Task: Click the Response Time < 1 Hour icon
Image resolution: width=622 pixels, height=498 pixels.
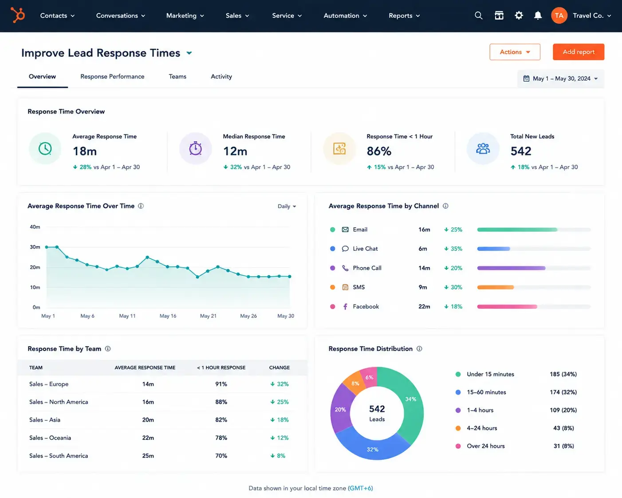Action: click(339, 148)
